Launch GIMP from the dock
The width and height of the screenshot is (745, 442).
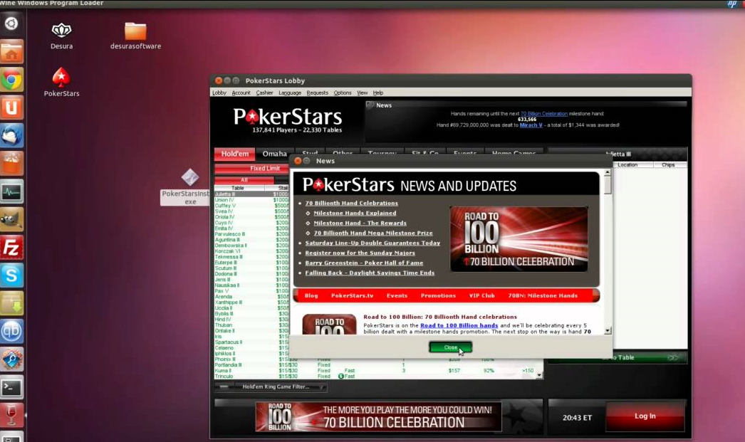click(11, 220)
